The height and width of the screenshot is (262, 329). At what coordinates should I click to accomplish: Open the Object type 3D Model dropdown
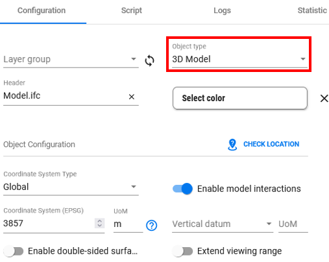coord(239,56)
